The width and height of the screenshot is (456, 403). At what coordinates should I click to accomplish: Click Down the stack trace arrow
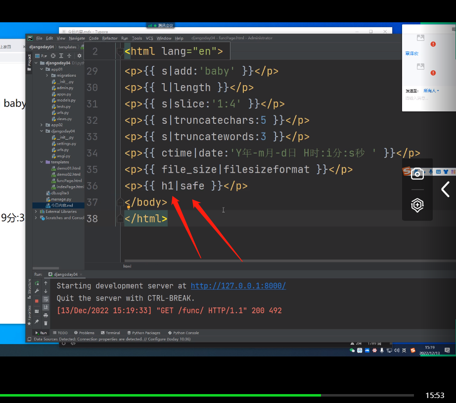46,291
